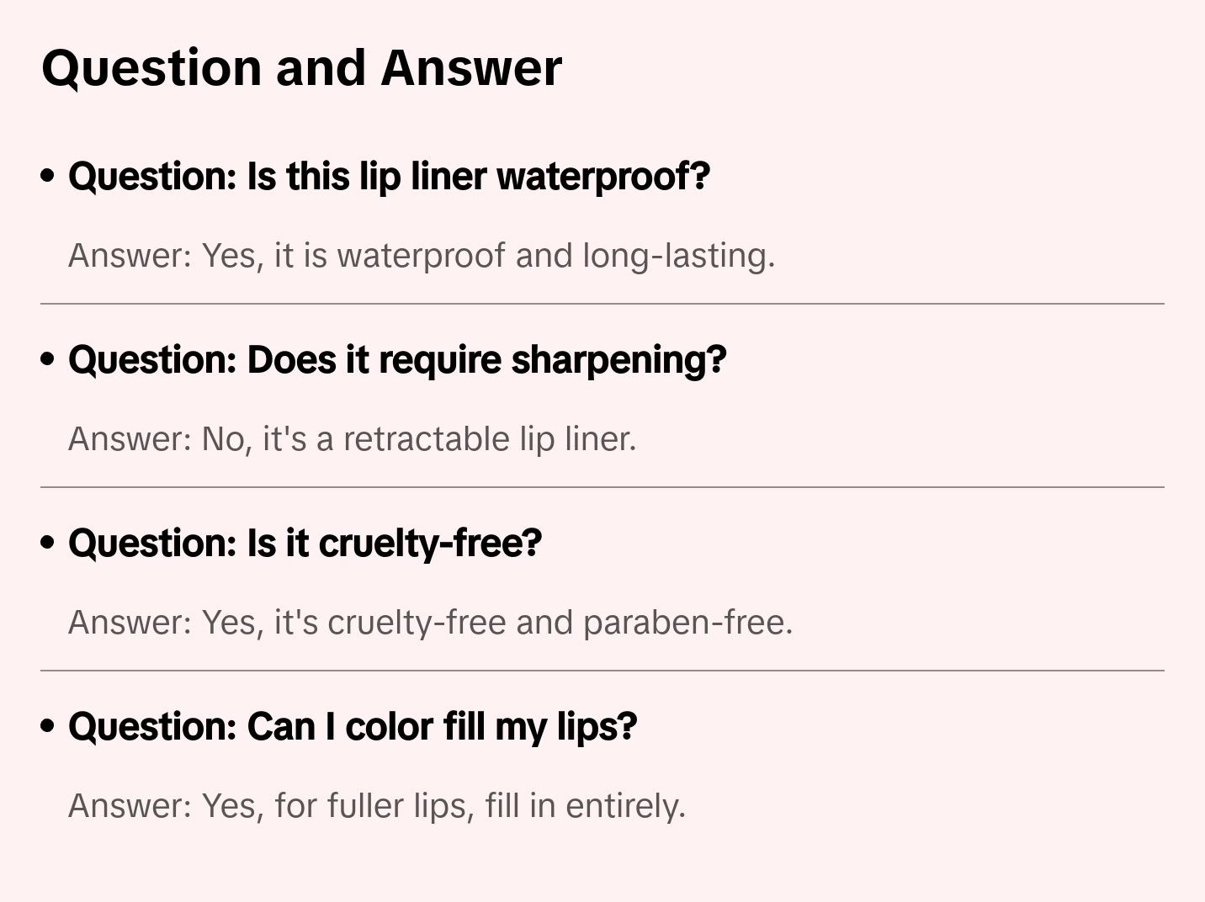The height and width of the screenshot is (902, 1205).
Task: Click the answer "No, it's a retractable lip liner"
Action: 352,439
